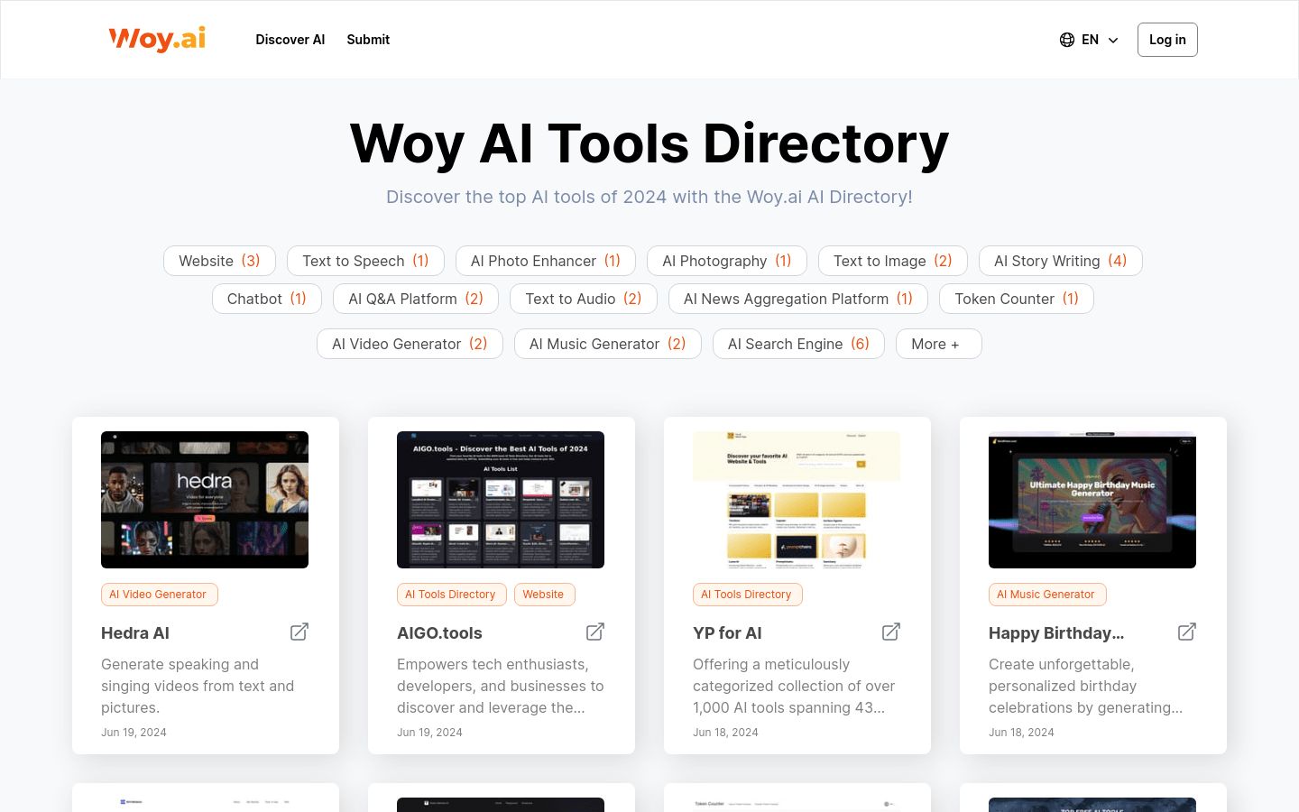Open the globe language icon

[x=1067, y=40]
